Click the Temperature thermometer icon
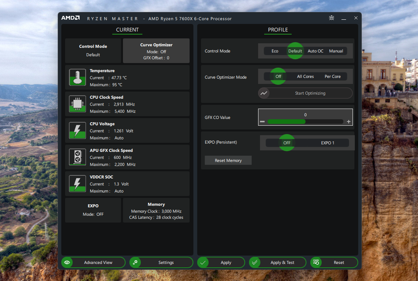This screenshot has width=418, height=281. pyautogui.click(x=77, y=77)
